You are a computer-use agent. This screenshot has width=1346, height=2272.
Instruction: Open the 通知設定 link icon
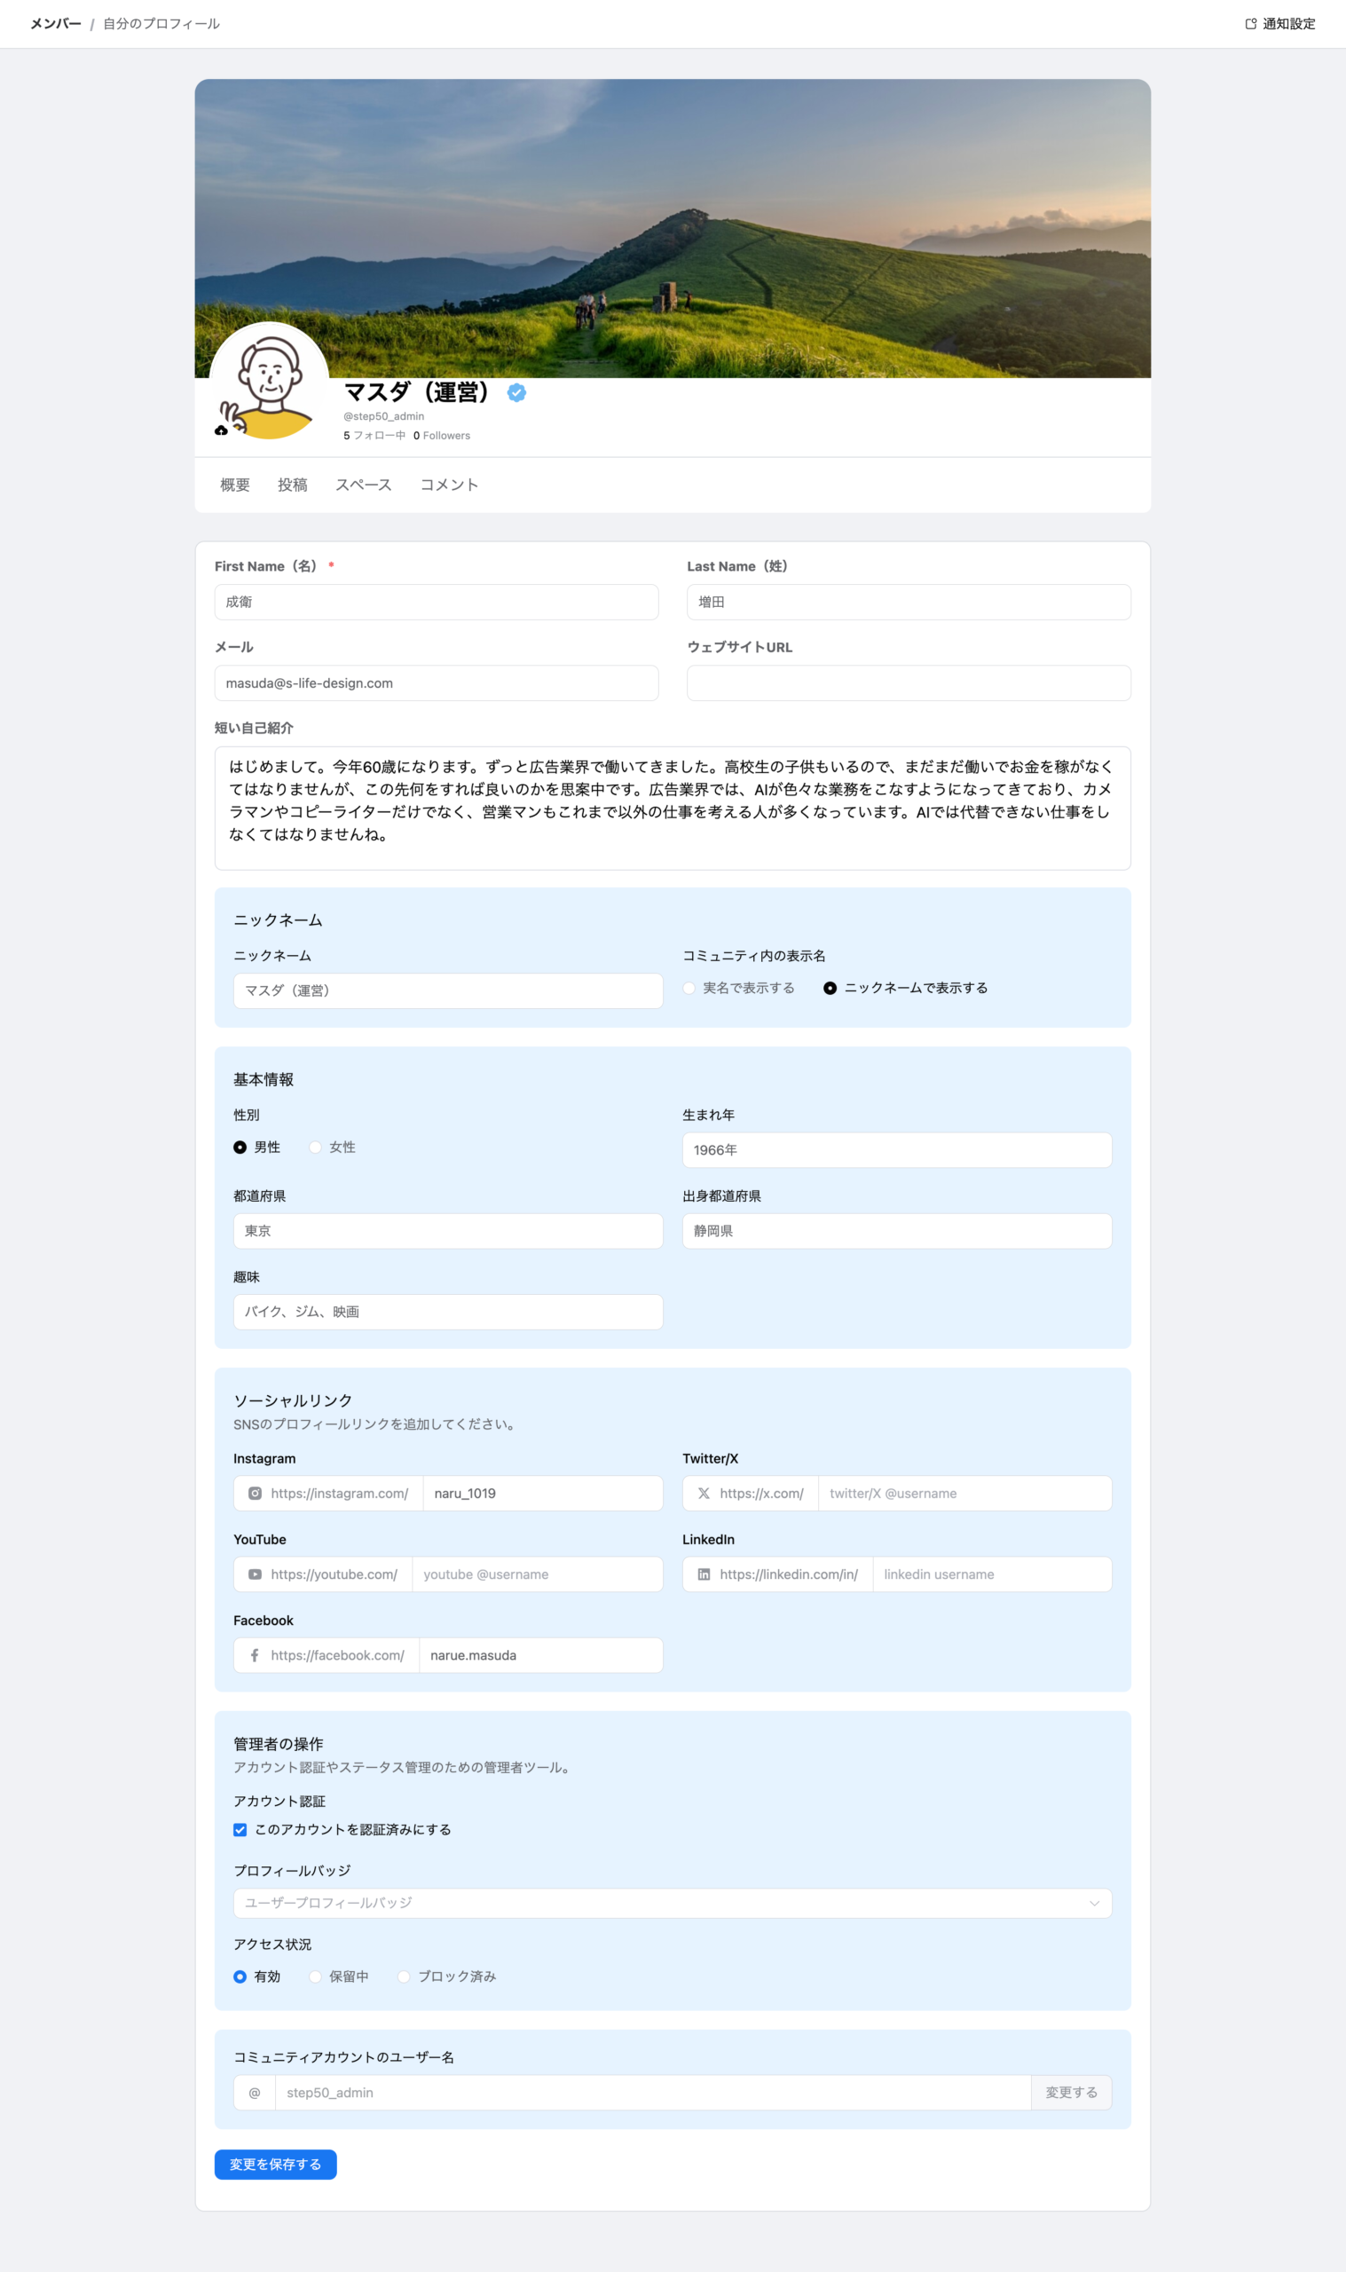pos(1251,24)
